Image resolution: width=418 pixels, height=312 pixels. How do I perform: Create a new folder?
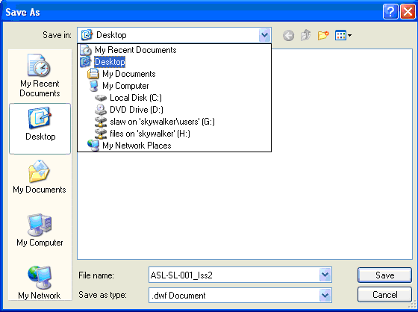323,35
